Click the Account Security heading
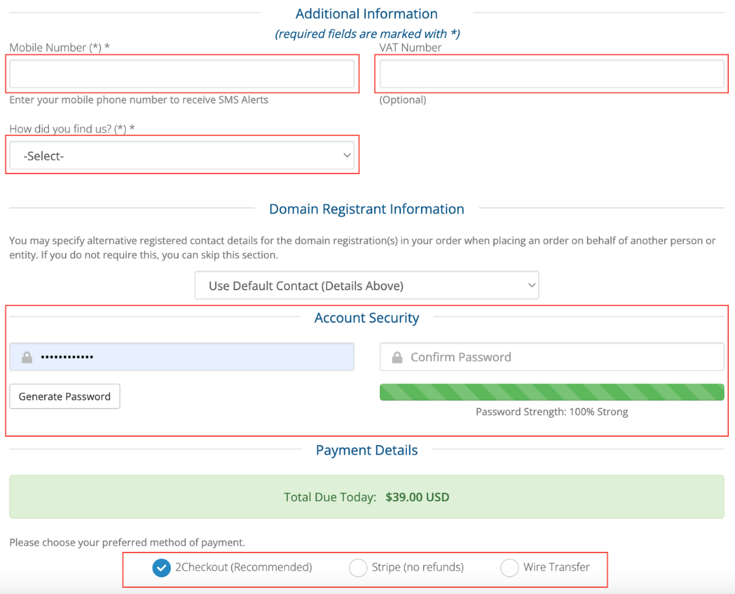This screenshot has height=594, width=735. (x=367, y=318)
